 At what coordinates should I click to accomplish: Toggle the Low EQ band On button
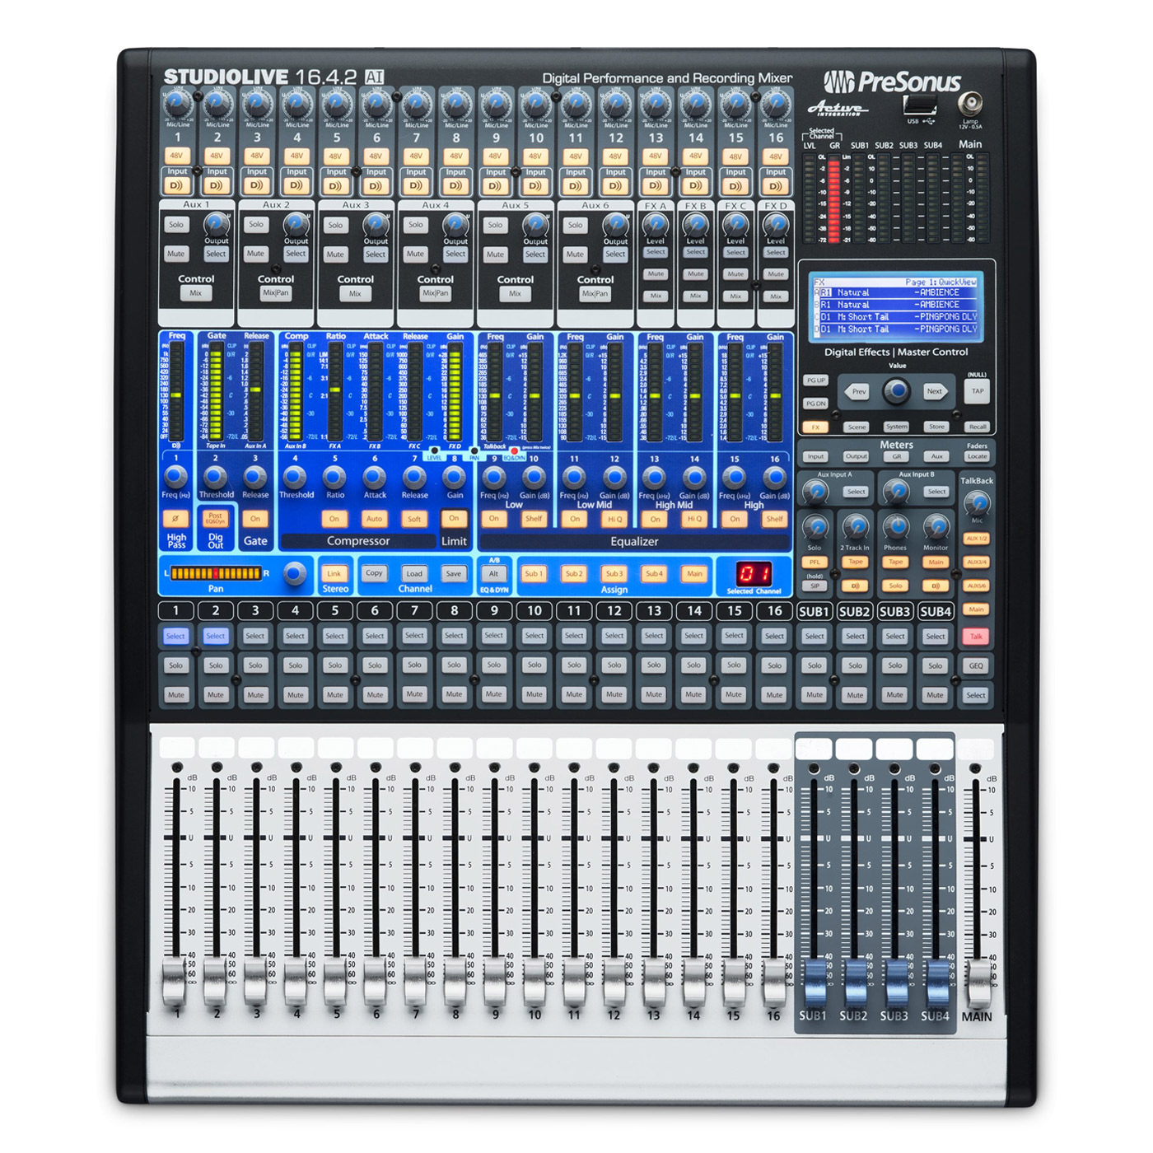(494, 519)
